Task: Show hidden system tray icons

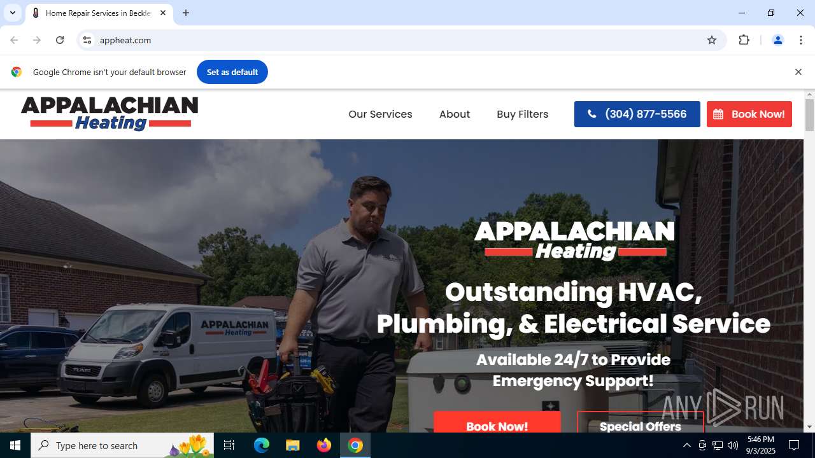Action: pos(686,445)
